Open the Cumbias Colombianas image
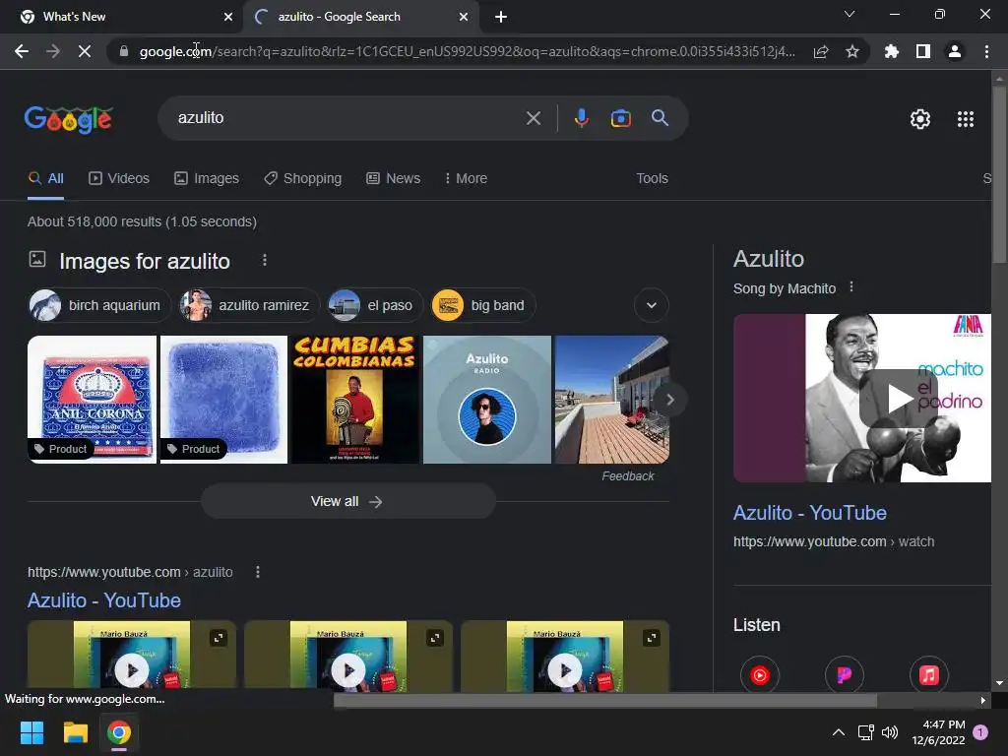Image resolution: width=1008 pixels, height=756 pixels. (354, 400)
